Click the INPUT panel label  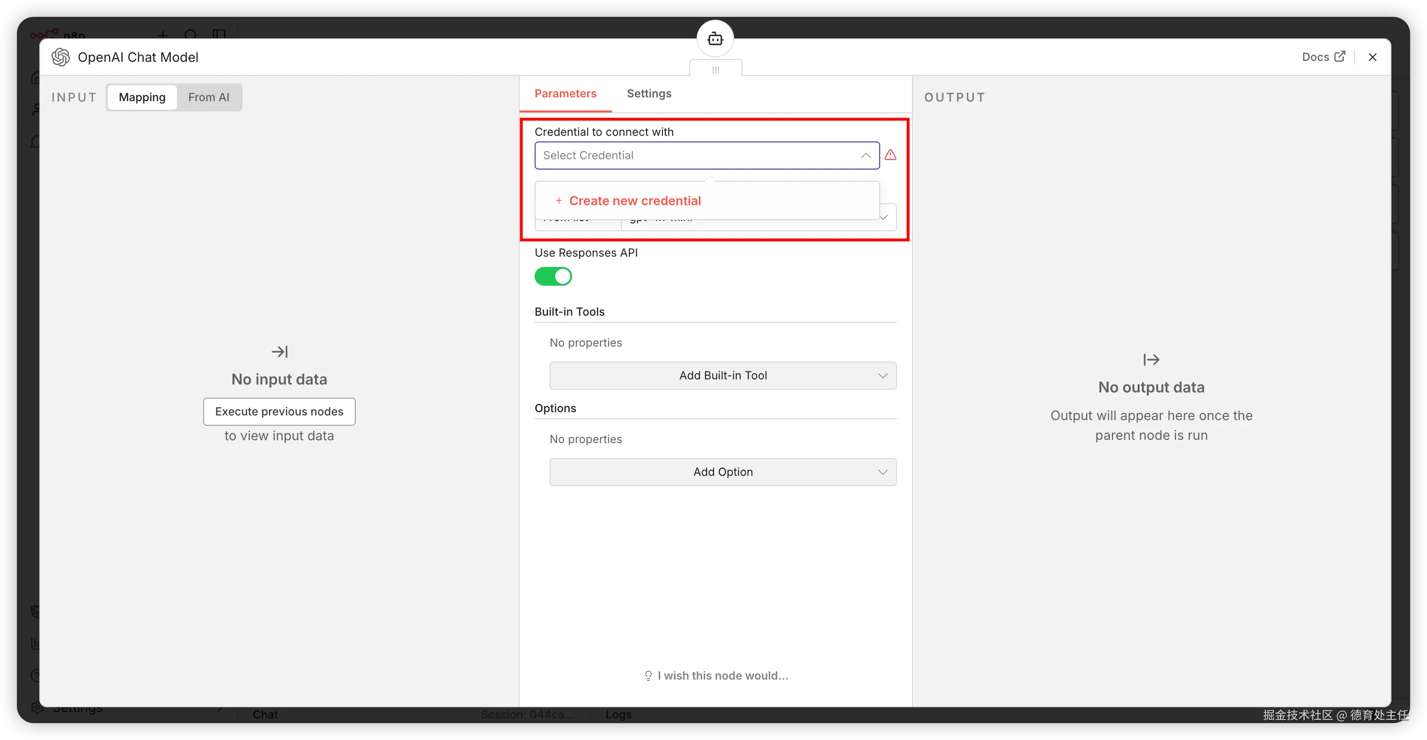(x=74, y=97)
